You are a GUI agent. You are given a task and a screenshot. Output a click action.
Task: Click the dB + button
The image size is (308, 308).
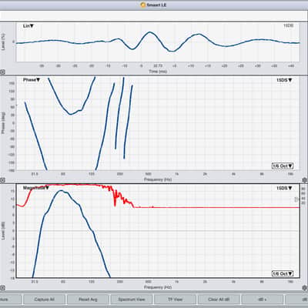(x=263, y=300)
